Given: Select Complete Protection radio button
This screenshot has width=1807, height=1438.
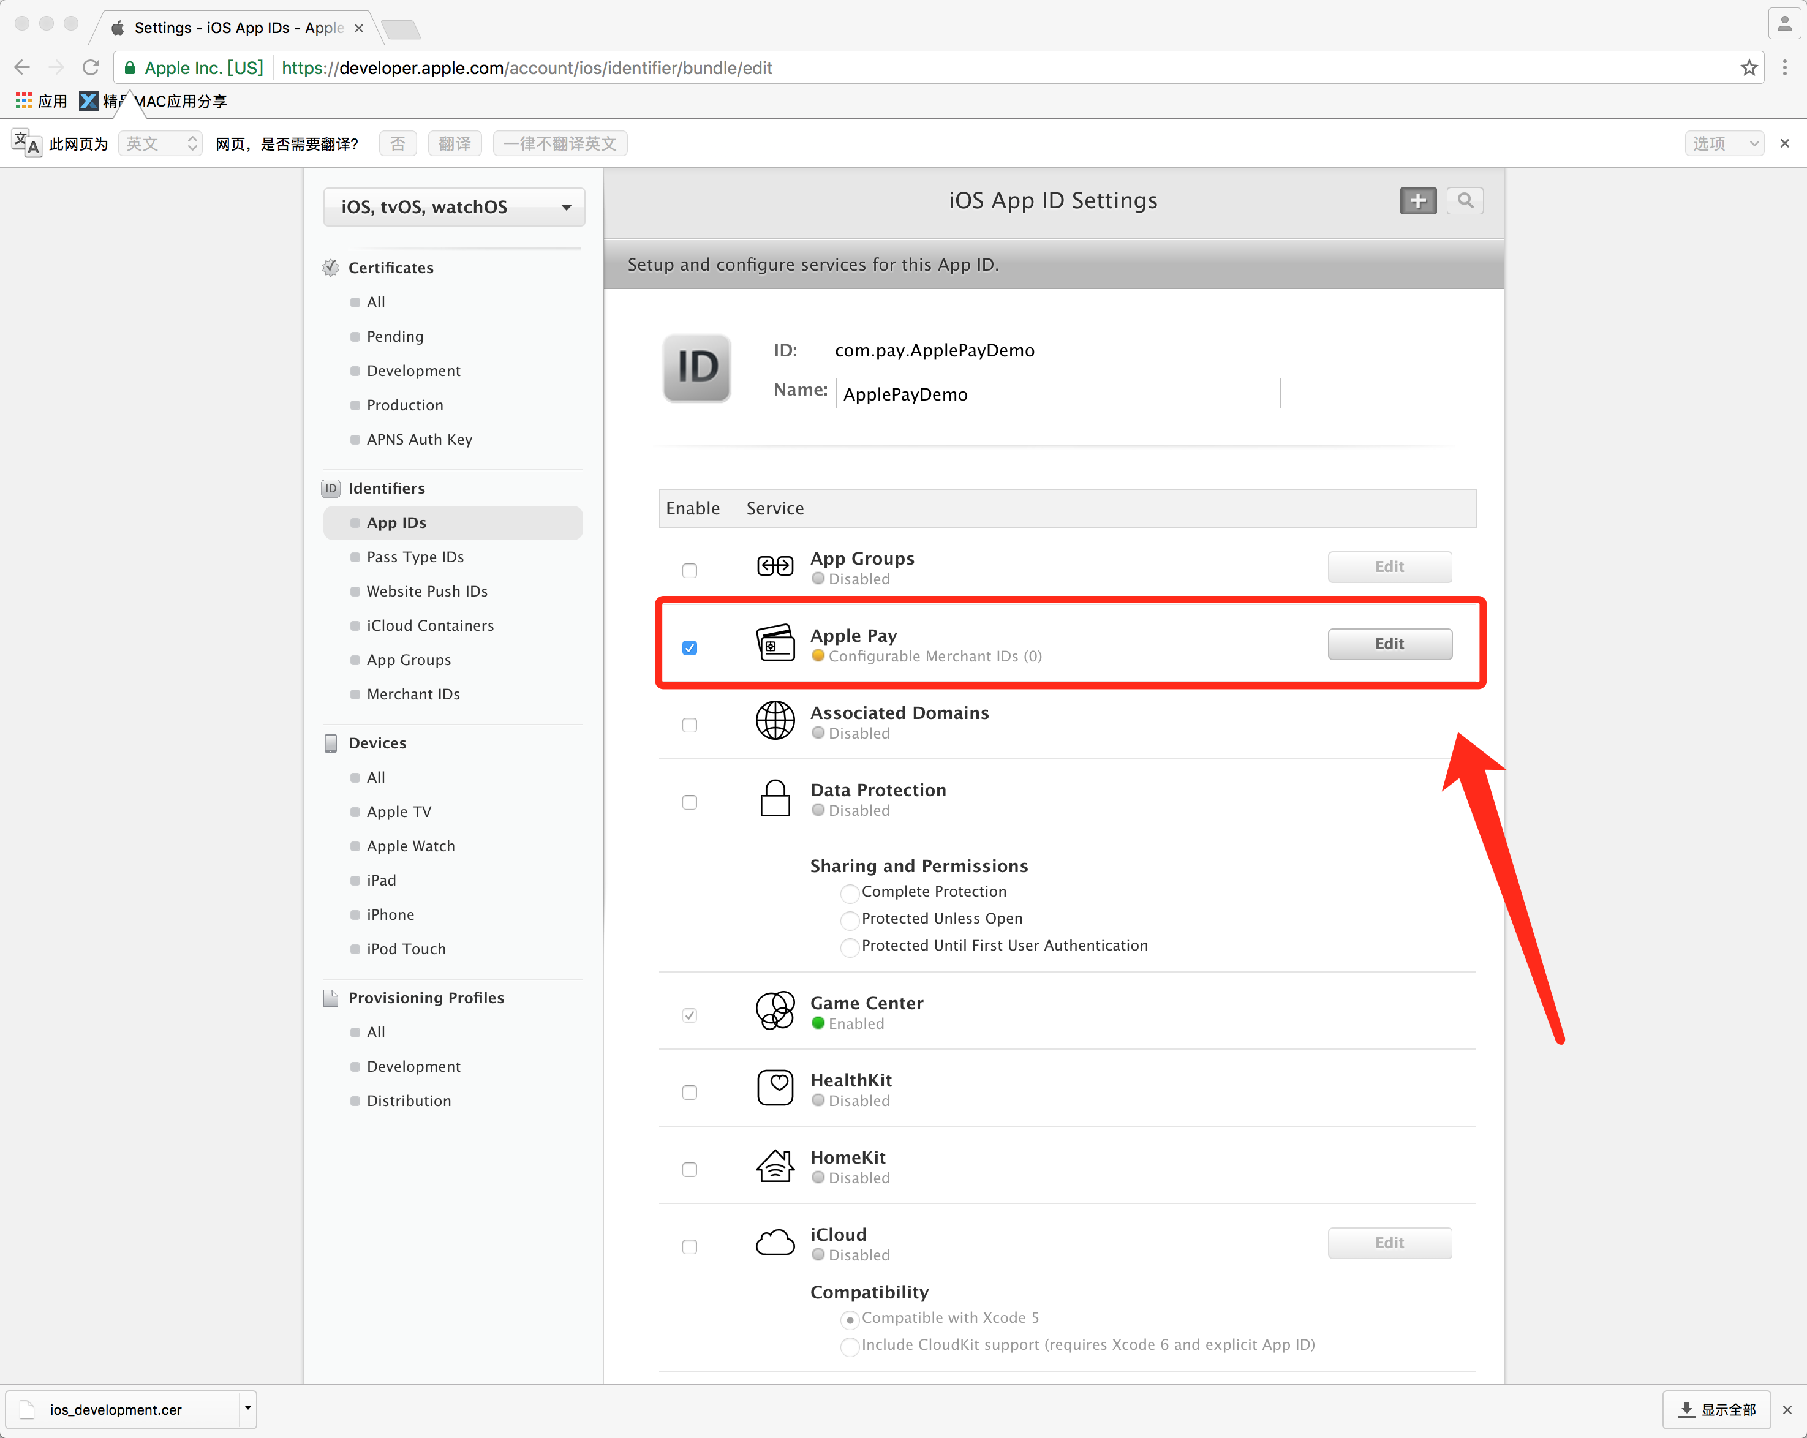Looking at the screenshot, I should (849, 894).
